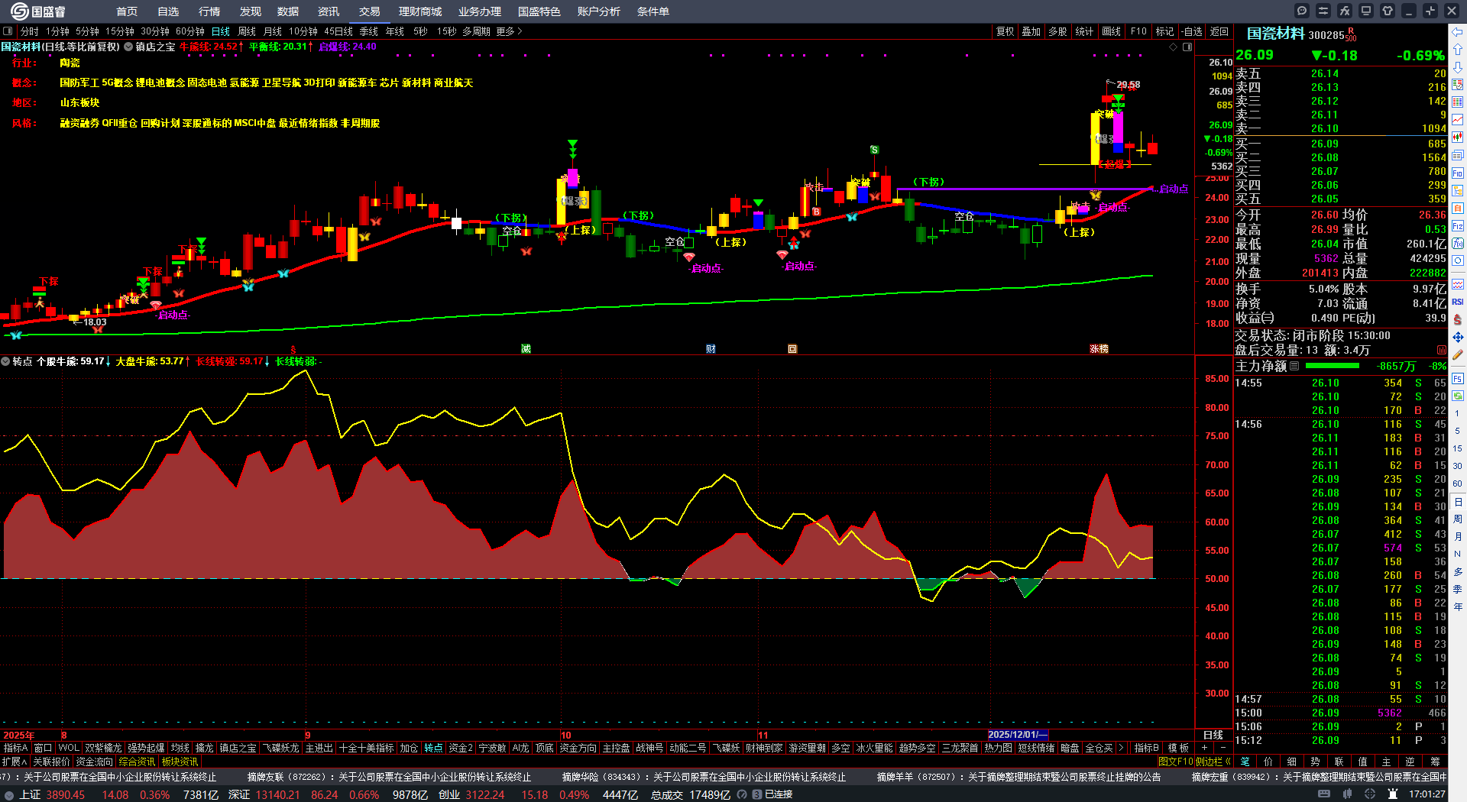
Task: Open the skin (shirt) theme icon
Action: point(1388,11)
